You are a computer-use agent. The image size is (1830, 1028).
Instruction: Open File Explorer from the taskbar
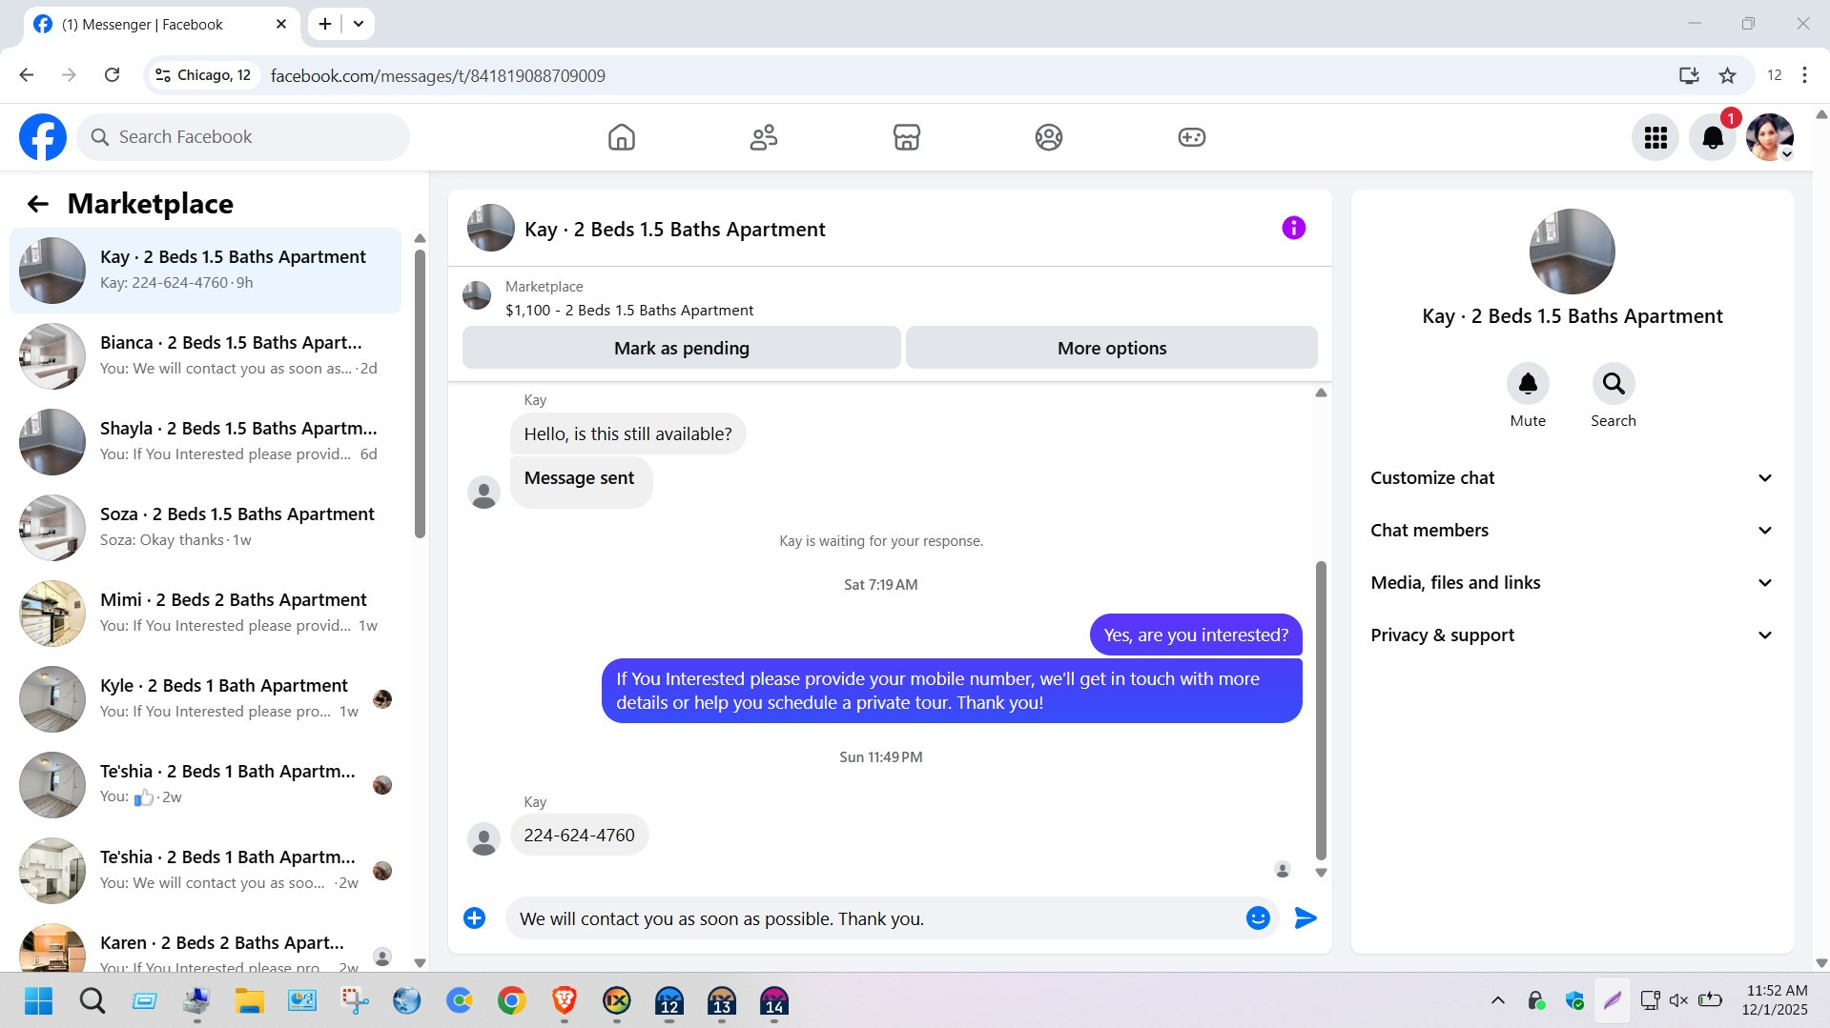point(249,1000)
